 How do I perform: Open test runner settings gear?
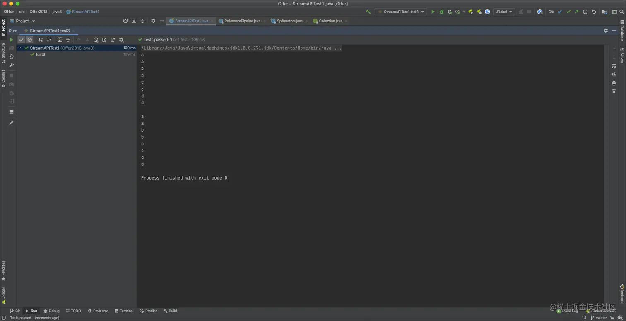coord(121,40)
